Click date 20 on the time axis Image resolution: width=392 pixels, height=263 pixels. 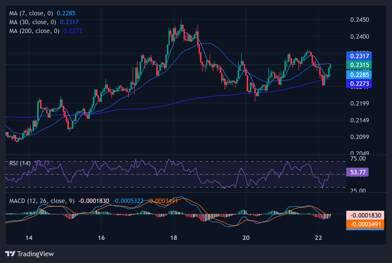tap(246, 238)
